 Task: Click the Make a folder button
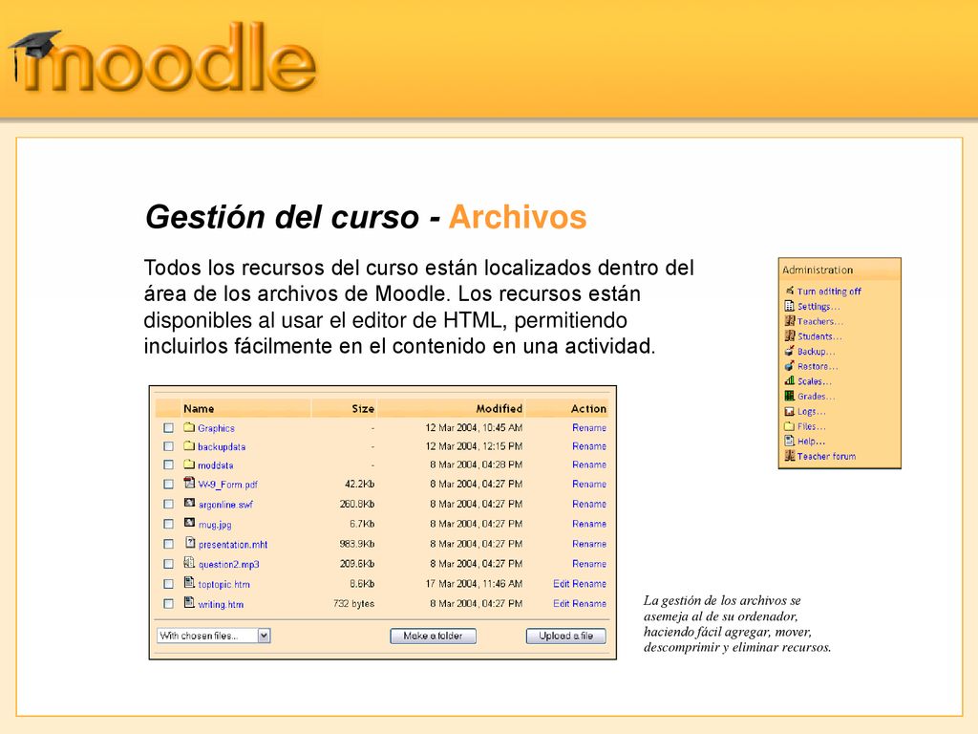pyautogui.click(x=433, y=636)
